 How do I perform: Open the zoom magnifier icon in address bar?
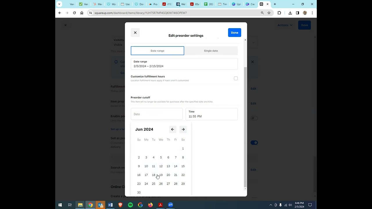click(x=262, y=13)
